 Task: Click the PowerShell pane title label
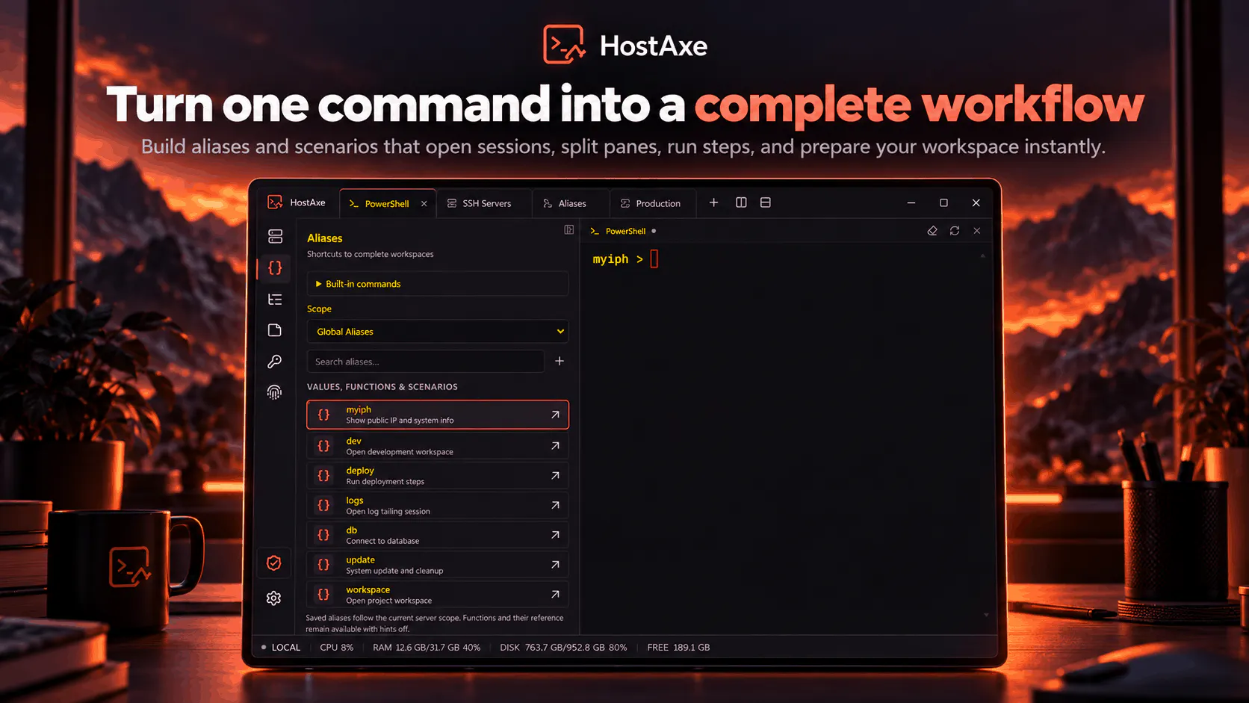click(625, 232)
